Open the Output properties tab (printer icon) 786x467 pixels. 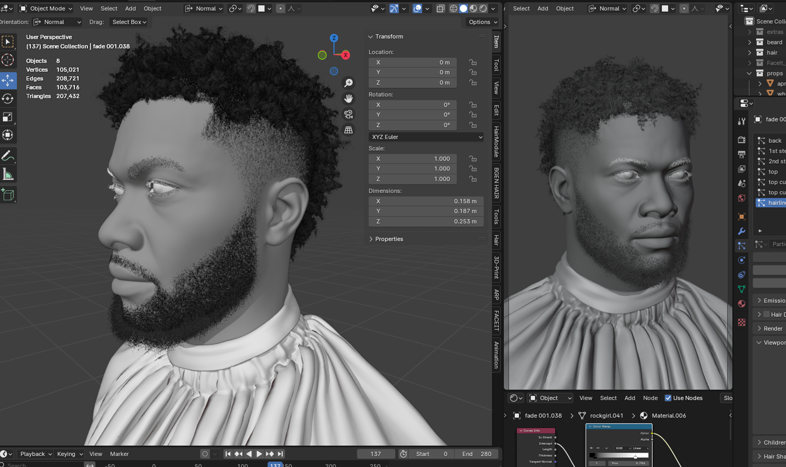point(741,154)
